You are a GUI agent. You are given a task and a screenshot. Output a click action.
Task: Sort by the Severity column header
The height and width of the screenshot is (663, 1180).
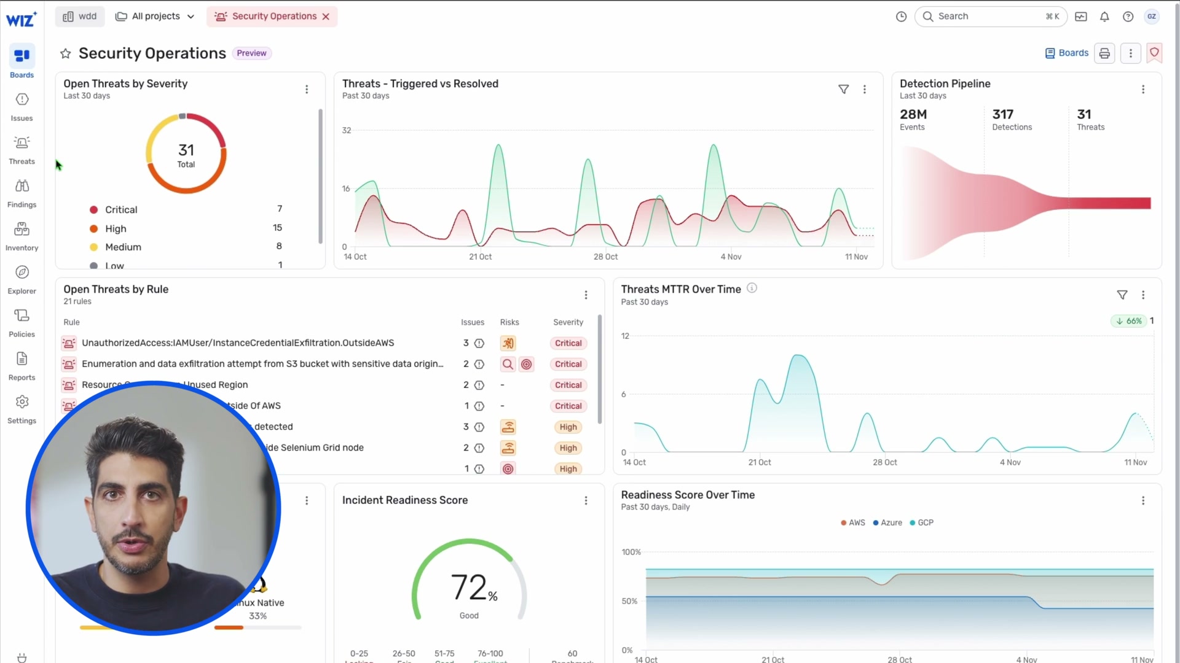tap(568, 322)
